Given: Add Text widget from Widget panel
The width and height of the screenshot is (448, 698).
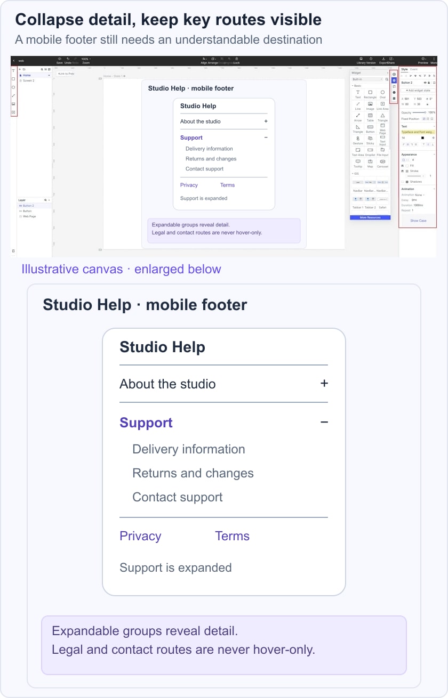Looking at the screenshot, I should point(358,94).
